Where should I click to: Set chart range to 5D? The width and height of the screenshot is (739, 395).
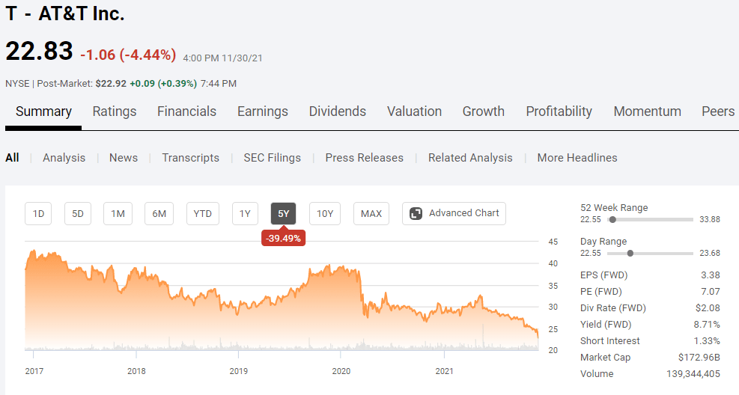tap(78, 214)
